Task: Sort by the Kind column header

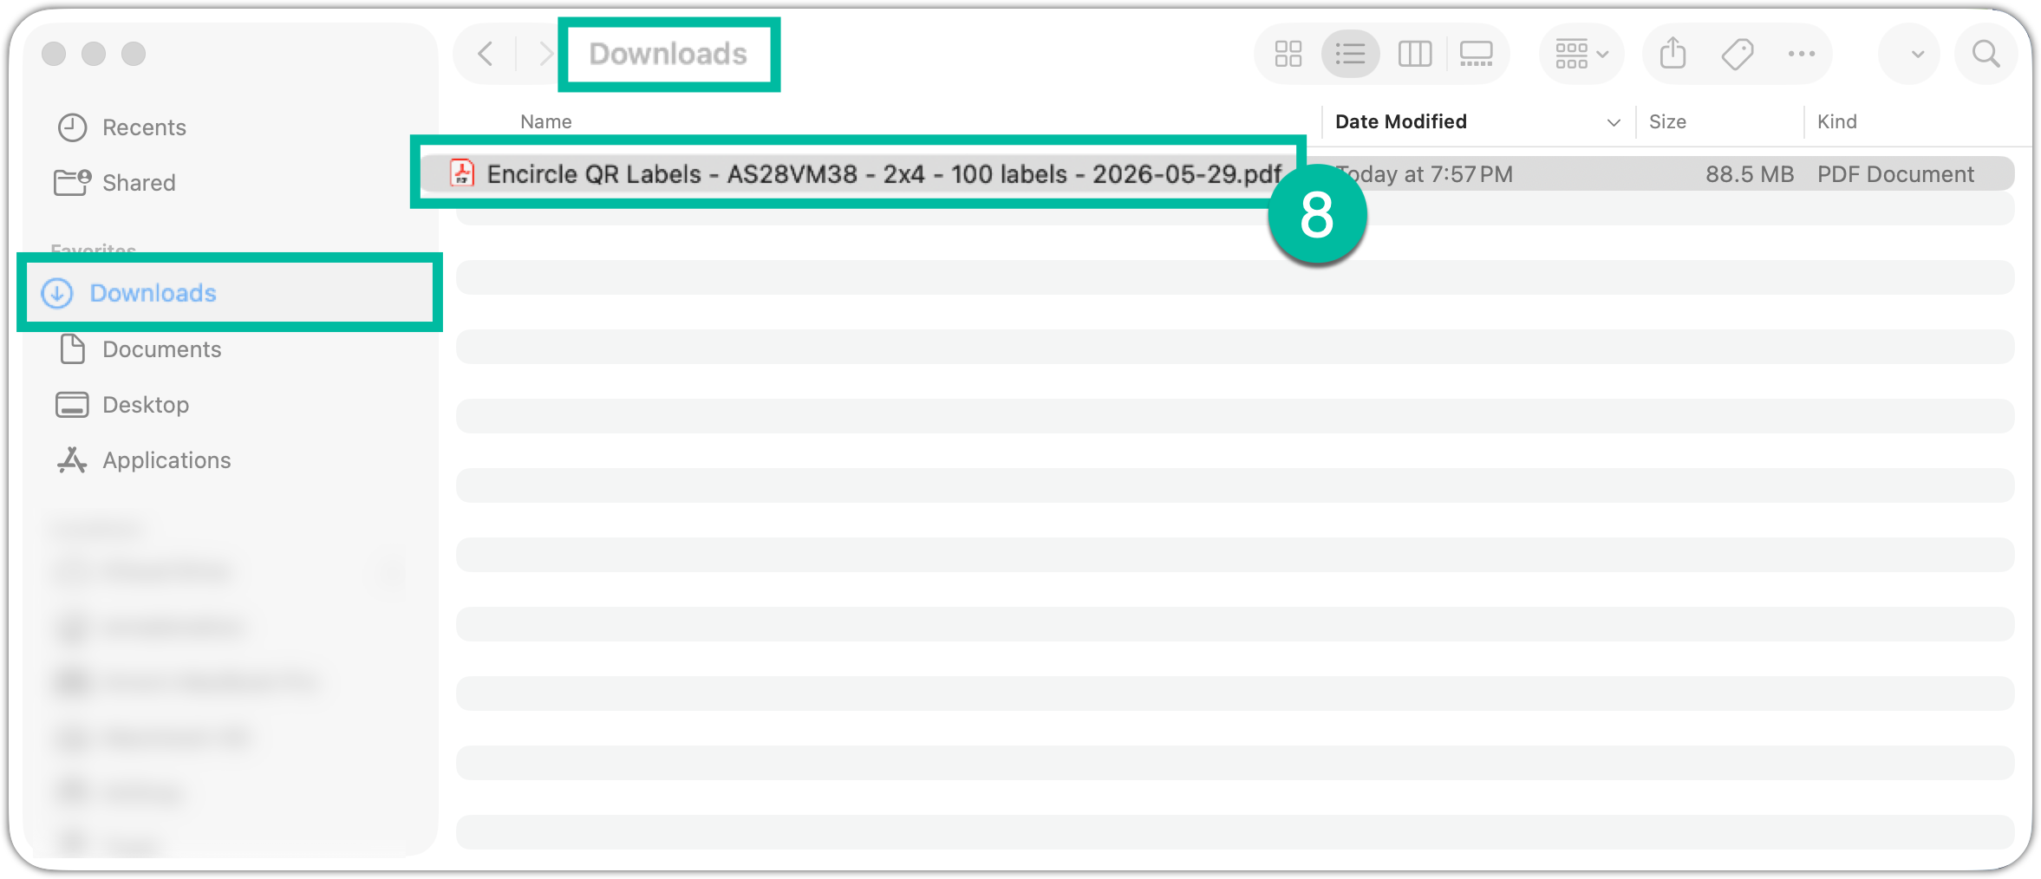Action: 1836,121
